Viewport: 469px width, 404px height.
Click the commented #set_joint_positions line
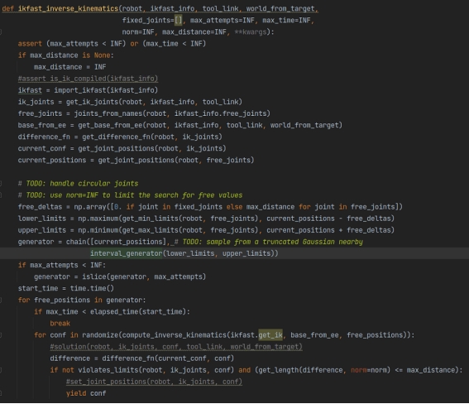(x=154, y=382)
